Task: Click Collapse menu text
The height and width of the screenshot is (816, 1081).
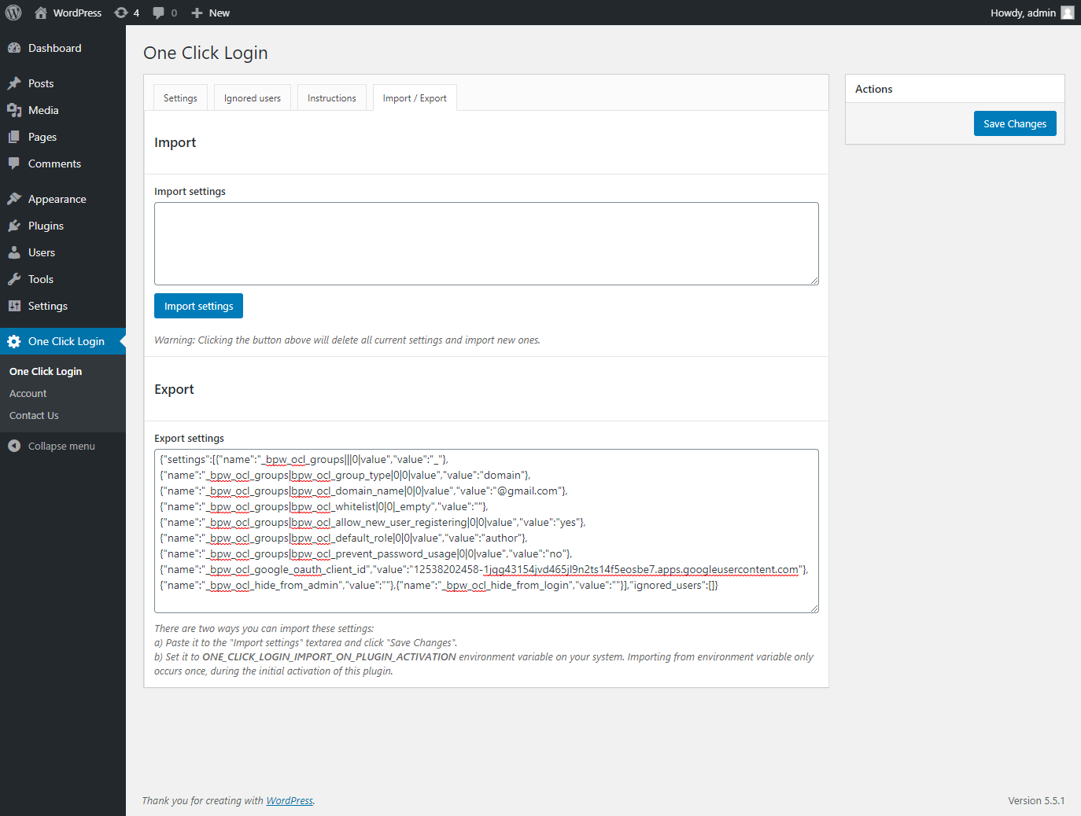Action: (x=61, y=446)
